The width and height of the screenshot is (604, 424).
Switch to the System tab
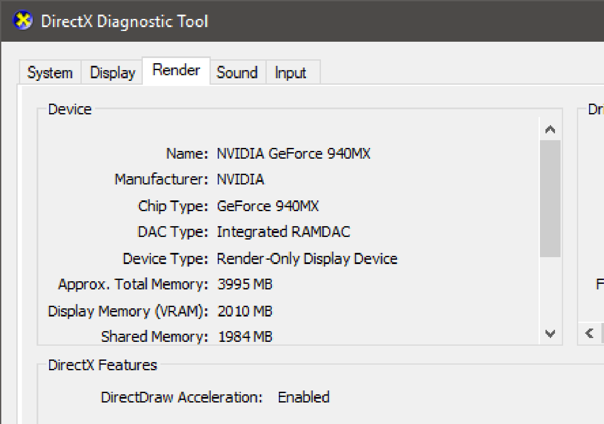(50, 73)
